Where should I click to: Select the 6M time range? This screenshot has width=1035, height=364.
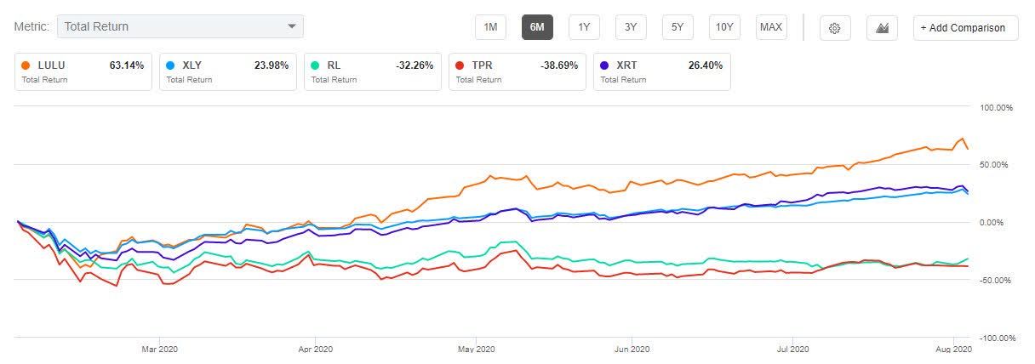tap(537, 27)
